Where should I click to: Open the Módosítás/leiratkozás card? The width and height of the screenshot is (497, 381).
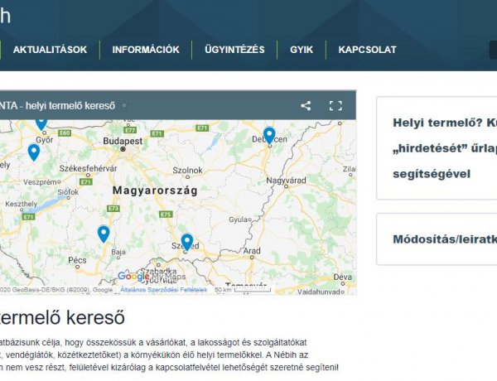pyautogui.click(x=437, y=239)
